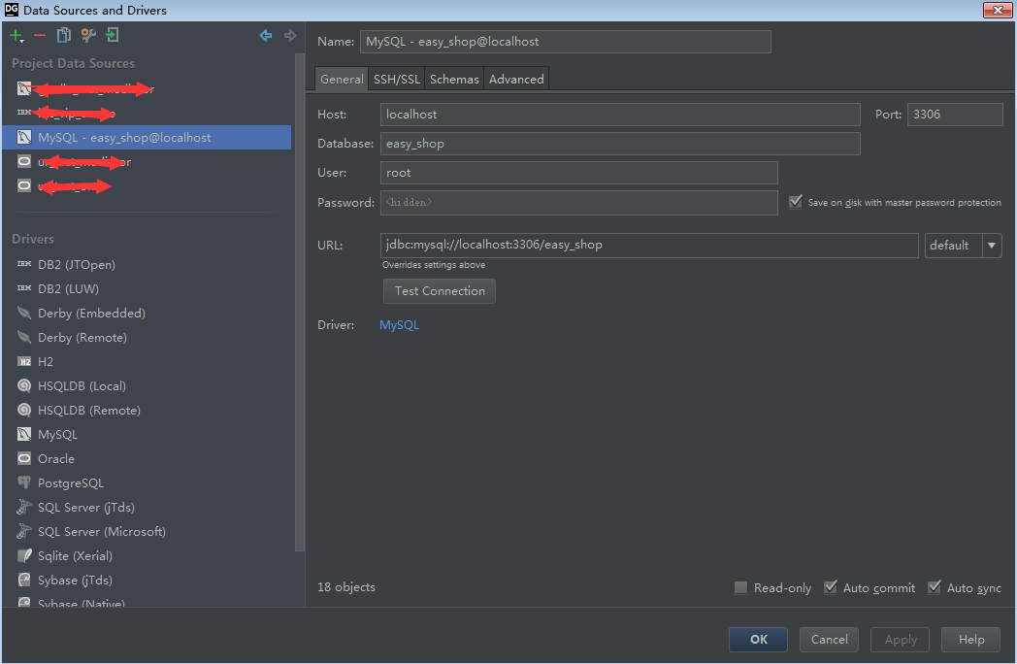Click the Test Connection button
Viewport: 1017px width, 664px height.
(439, 290)
